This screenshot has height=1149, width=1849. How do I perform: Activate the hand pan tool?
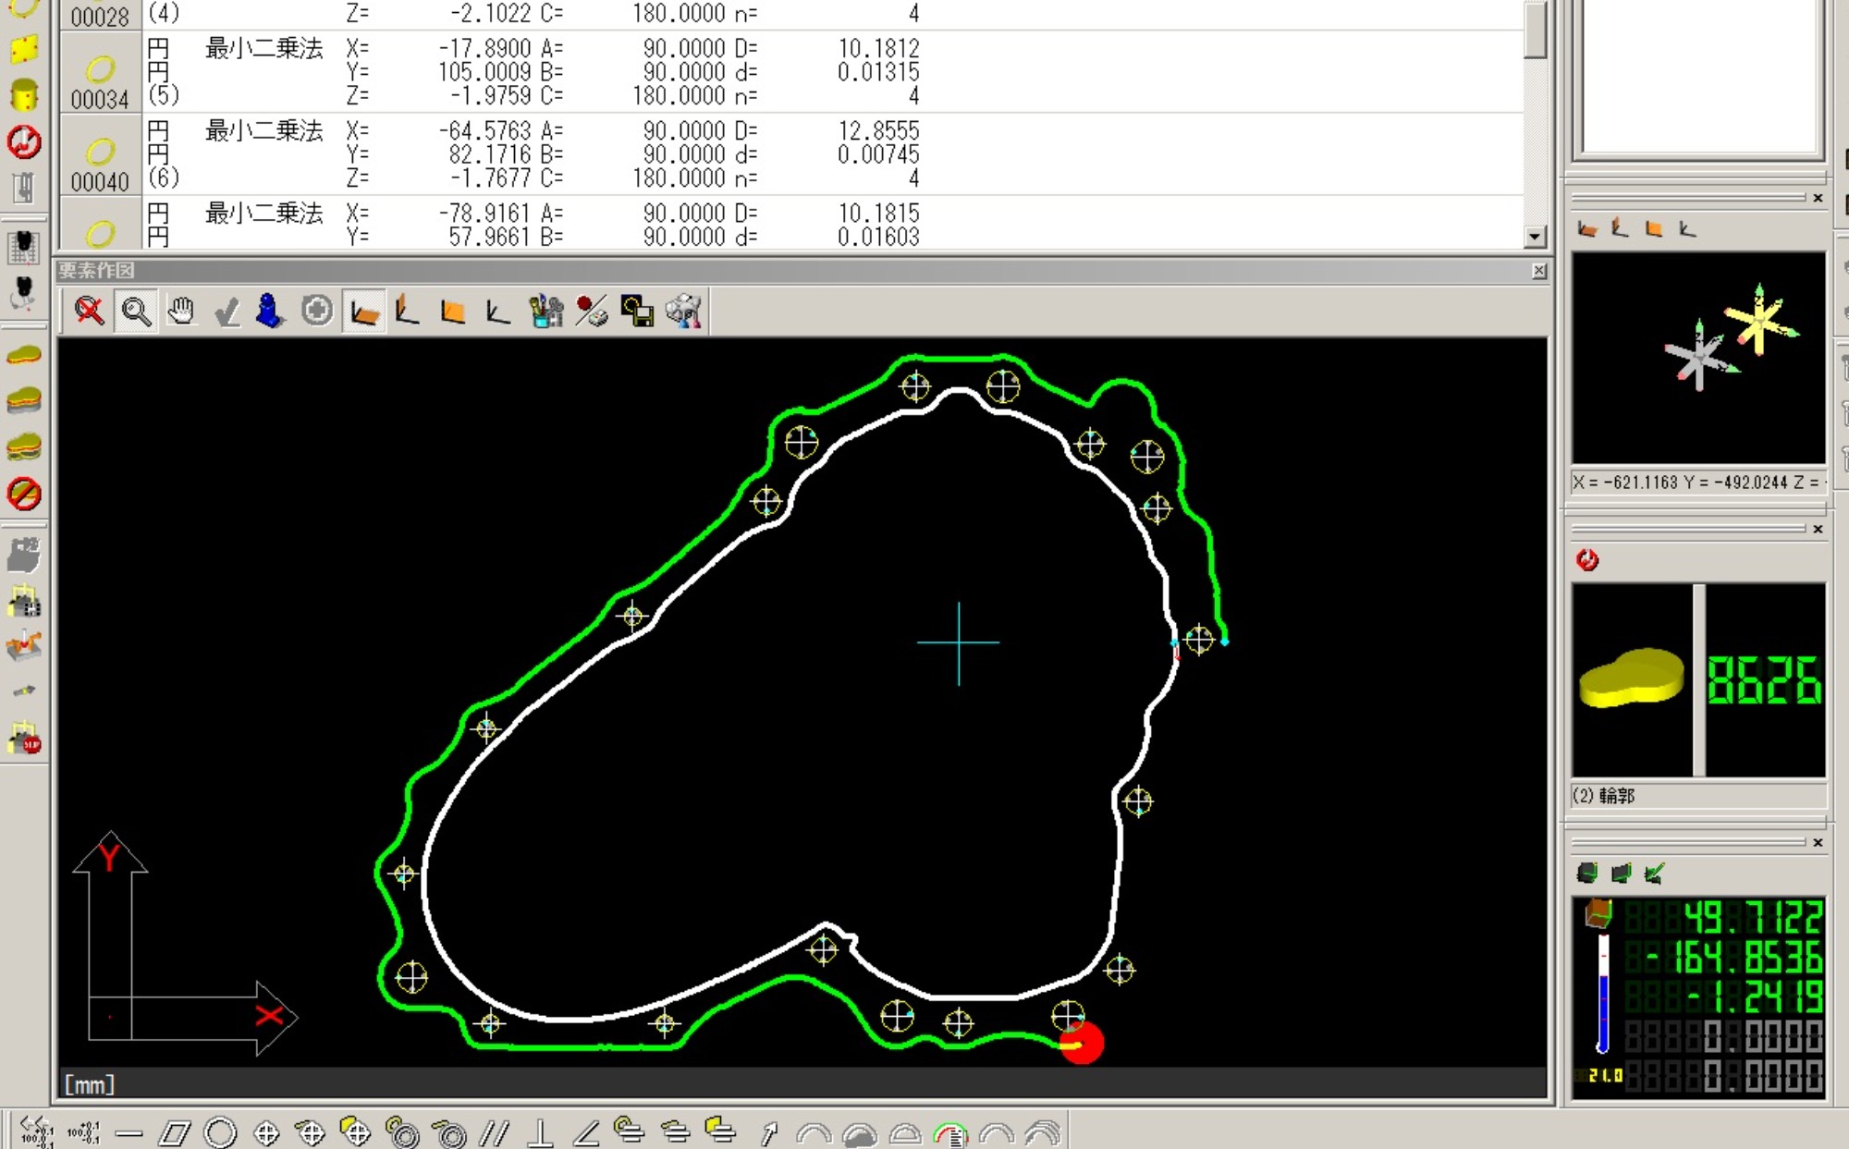pos(181,312)
